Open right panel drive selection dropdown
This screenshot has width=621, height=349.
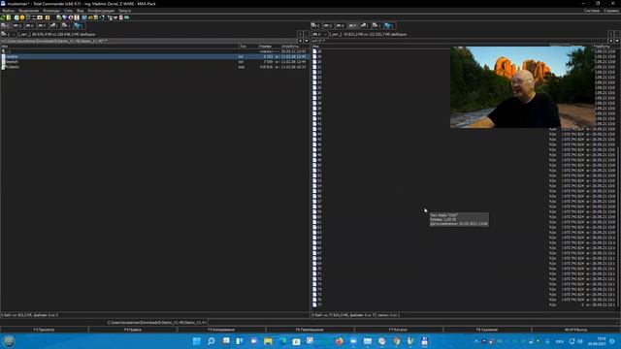319,35
